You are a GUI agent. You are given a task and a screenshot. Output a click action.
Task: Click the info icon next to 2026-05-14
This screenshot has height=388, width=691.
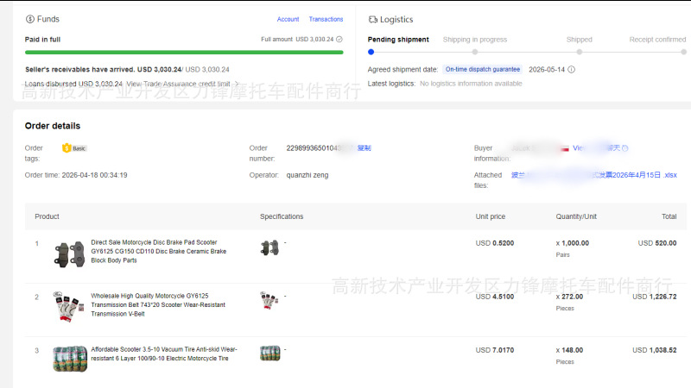[x=571, y=70]
